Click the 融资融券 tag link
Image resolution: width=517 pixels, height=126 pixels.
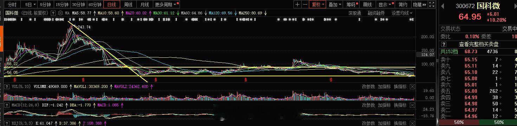376,13
